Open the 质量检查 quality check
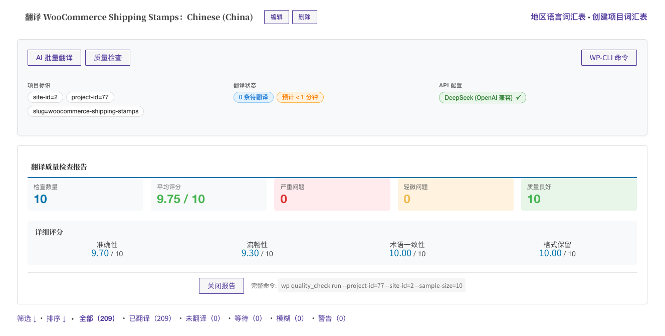 [x=108, y=58]
